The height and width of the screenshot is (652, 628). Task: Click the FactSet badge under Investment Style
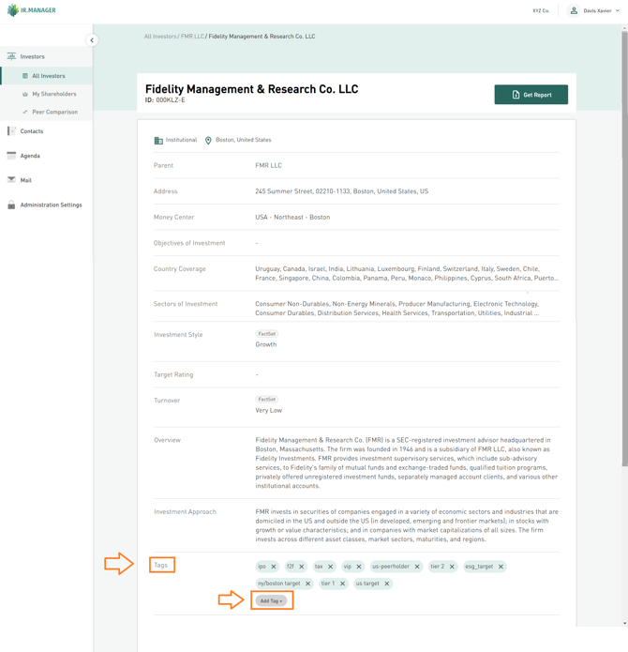pyautogui.click(x=266, y=333)
